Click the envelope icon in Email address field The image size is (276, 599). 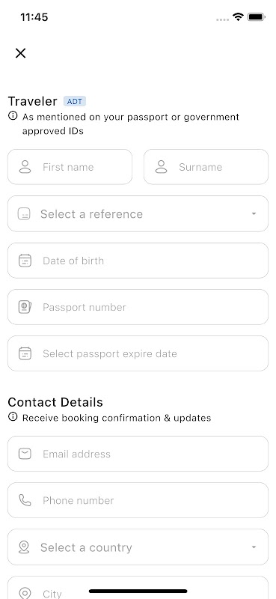point(25,454)
